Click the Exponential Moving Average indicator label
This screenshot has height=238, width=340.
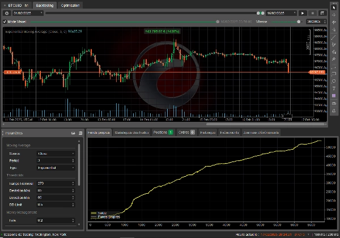click(44, 32)
